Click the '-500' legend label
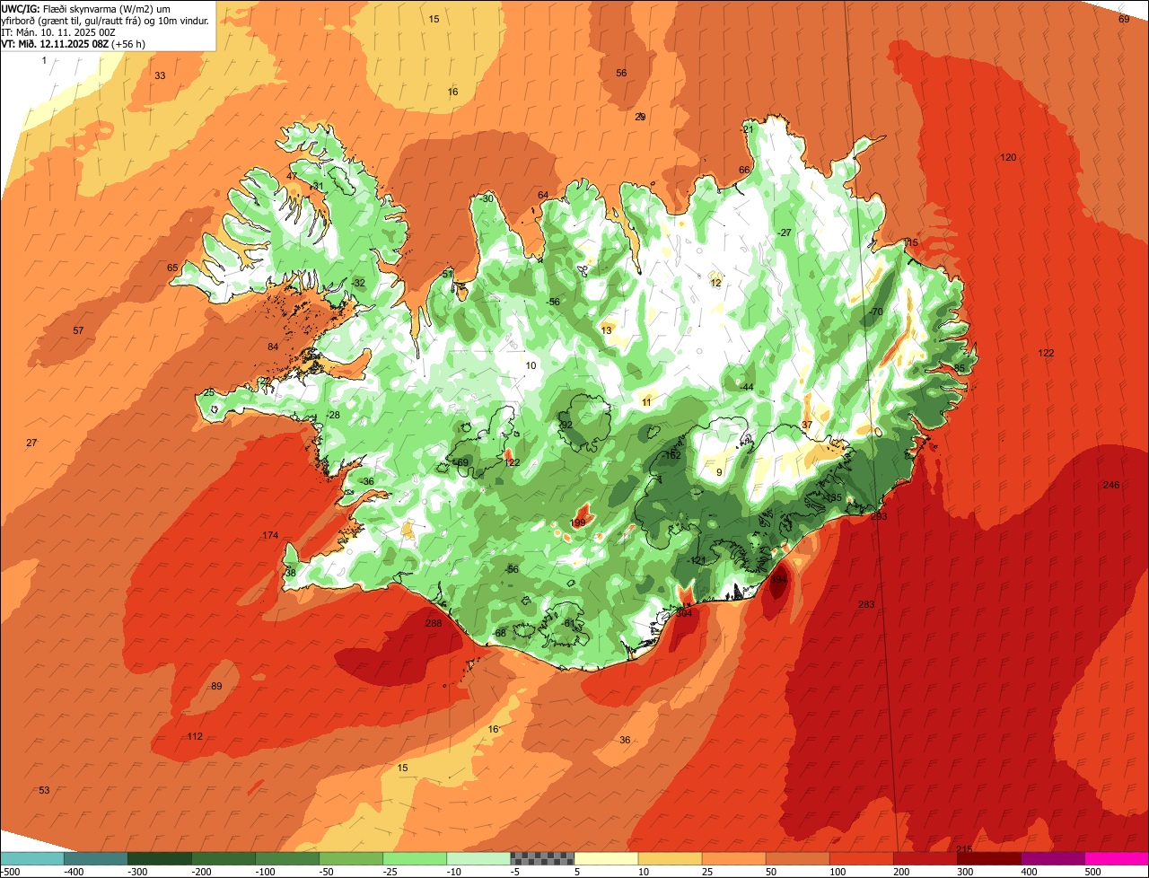 click(x=11, y=871)
